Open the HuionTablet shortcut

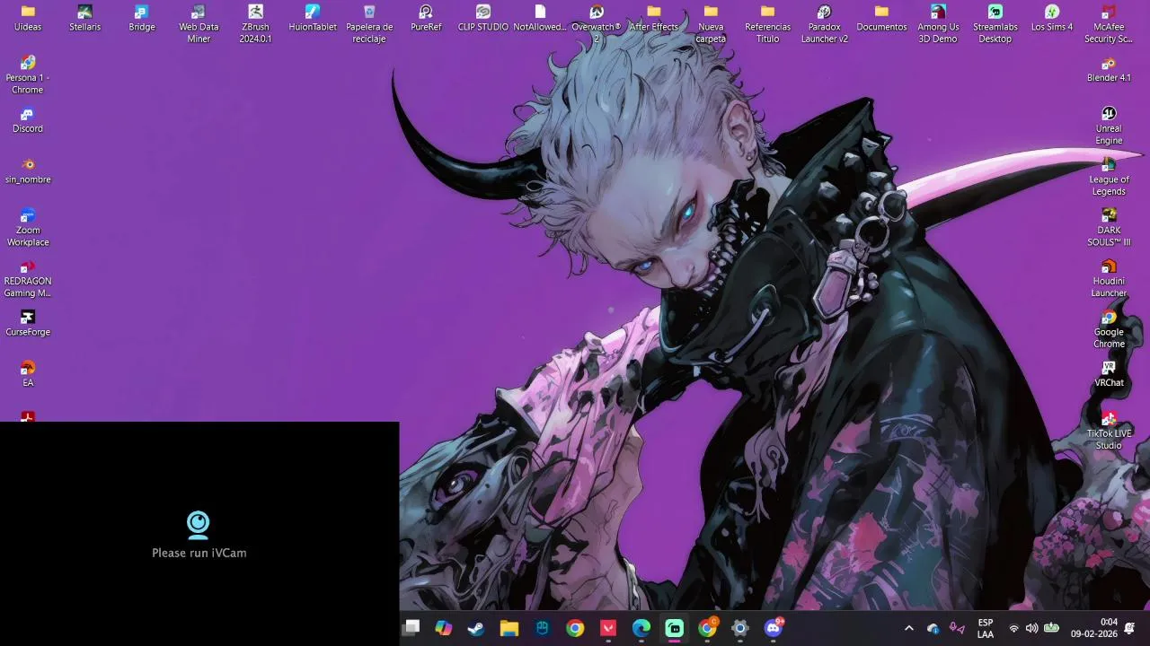[x=313, y=18]
